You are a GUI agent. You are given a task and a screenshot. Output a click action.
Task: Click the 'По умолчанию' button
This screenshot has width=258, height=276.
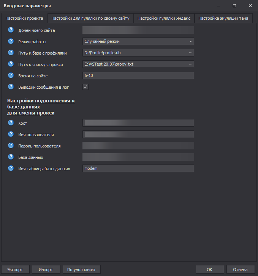81,270
